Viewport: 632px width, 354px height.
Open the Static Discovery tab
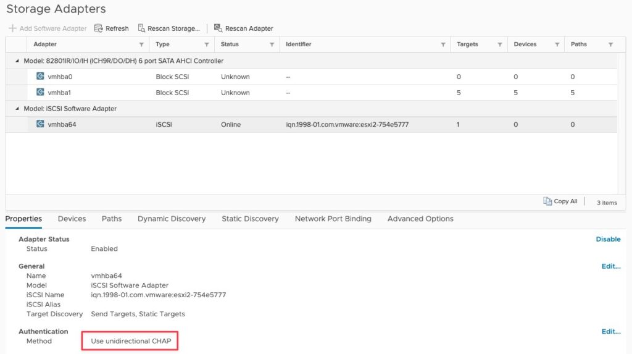(251, 219)
